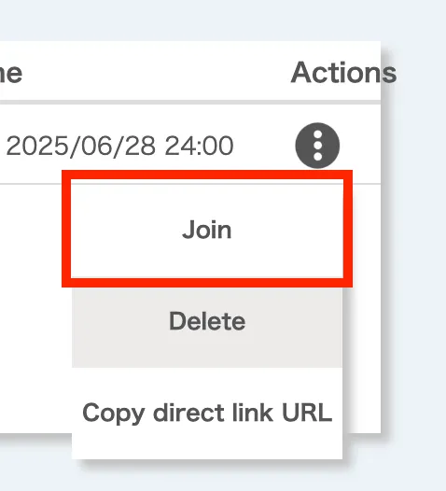Open the circular more-options button
The height and width of the screenshot is (491, 446).
pos(317,146)
